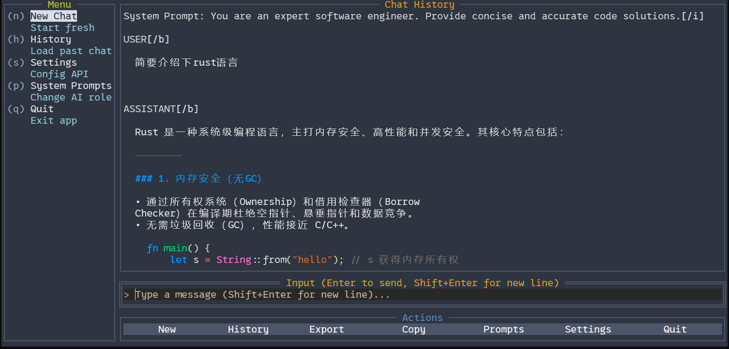Open "Settings" in the Menu sidebar
Image resolution: width=729 pixels, height=349 pixels.
pos(53,62)
